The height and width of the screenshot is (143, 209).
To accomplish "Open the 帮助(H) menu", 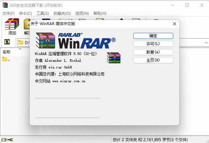I will [x=100, y=13].
